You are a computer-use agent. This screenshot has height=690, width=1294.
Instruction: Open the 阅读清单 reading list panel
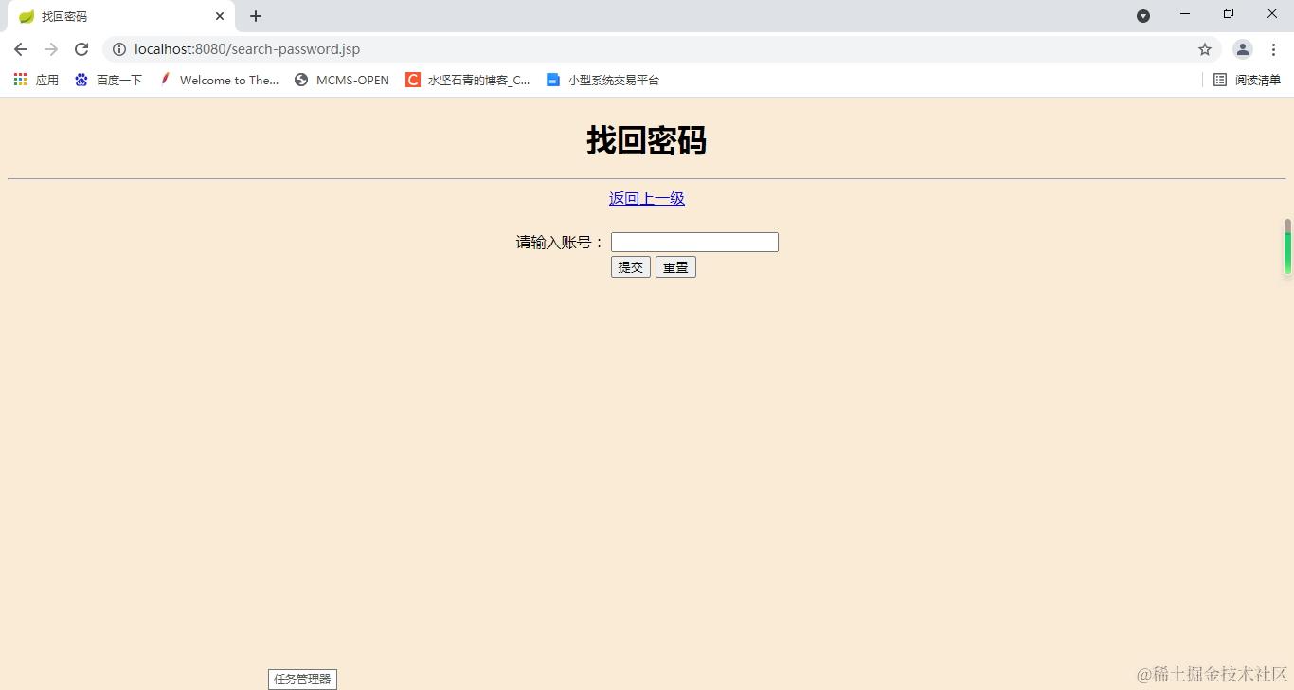[x=1247, y=80]
